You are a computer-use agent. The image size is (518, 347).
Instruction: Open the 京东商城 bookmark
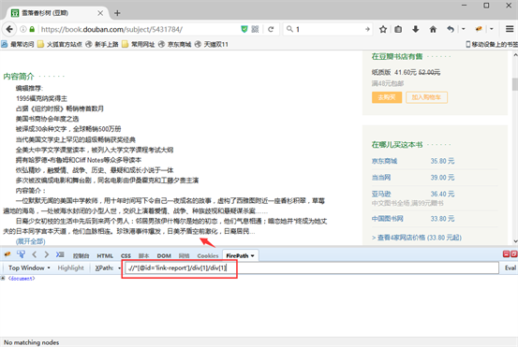175,44
